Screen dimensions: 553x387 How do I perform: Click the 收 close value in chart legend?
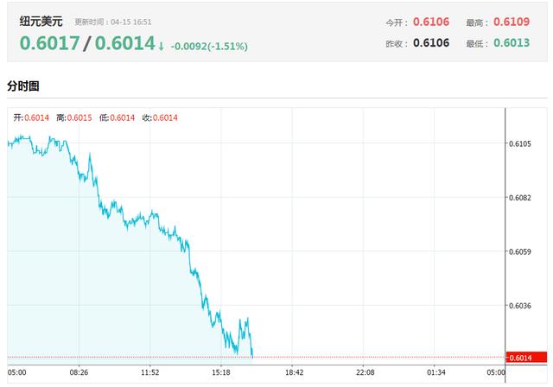(165, 117)
